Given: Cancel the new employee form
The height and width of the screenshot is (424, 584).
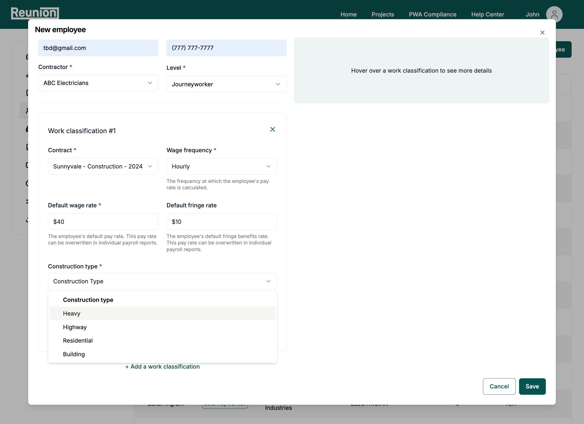Looking at the screenshot, I should click(x=499, y=386).
